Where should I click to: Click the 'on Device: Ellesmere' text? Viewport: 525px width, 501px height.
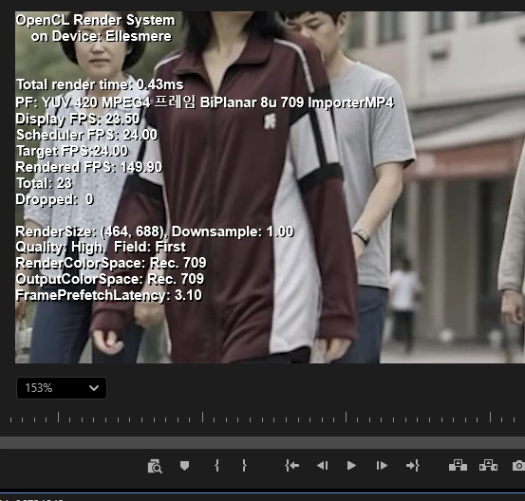coord(102,36)
